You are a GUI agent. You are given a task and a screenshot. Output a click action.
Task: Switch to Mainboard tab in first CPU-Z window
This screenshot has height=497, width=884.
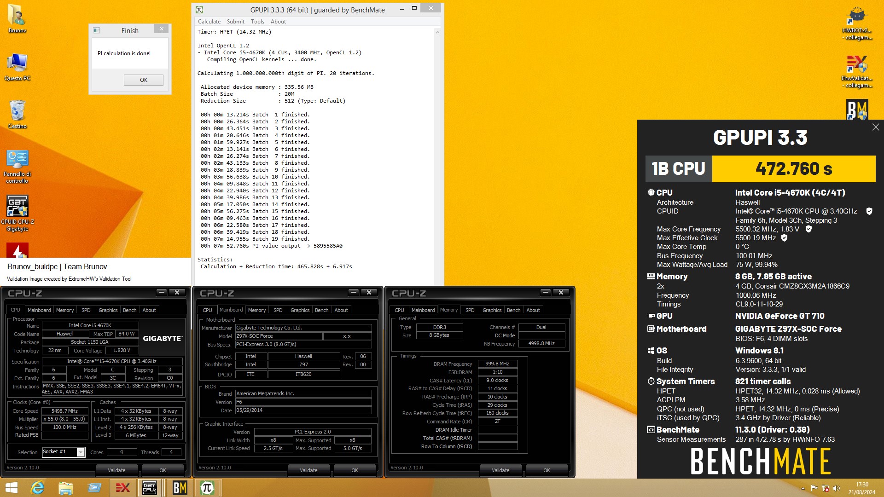click(39, 310)
